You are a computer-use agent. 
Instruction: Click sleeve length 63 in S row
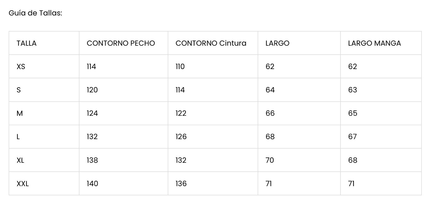(x=353, y=90)
